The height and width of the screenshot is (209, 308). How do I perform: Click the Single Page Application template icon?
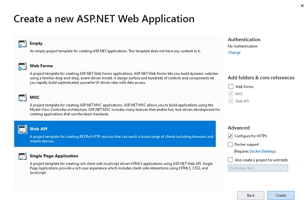click(23, 156)
